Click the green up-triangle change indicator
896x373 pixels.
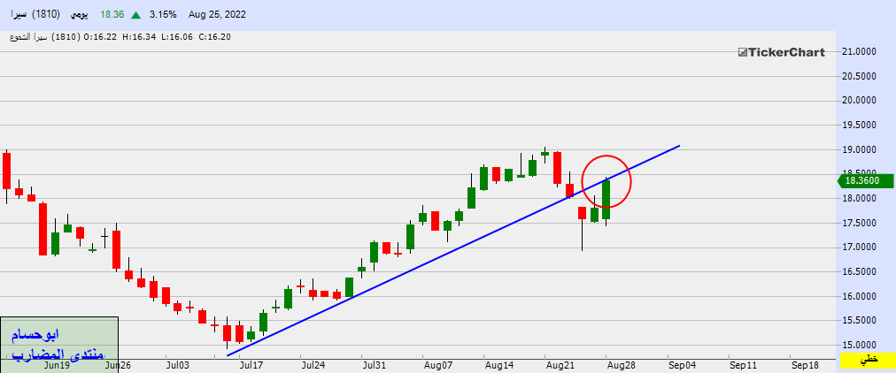(x=135, y=14)
